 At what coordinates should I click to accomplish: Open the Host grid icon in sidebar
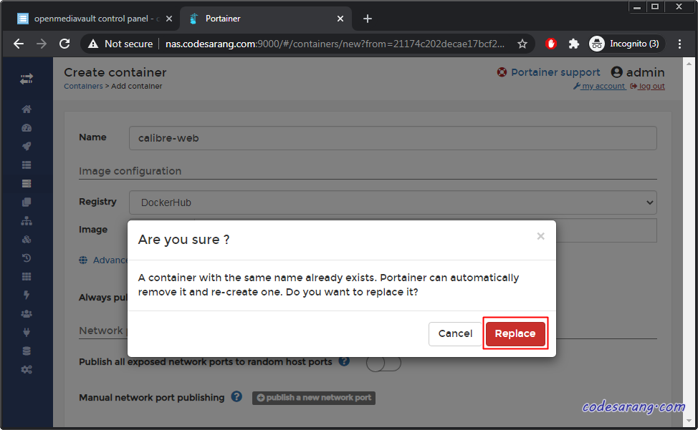point(27,276)
